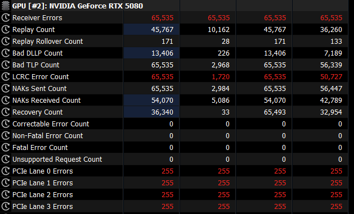Click the clock icon beside Bad DLLP Count
The height and width of the screenshot is (214, 354).
[x=6, y=53]
